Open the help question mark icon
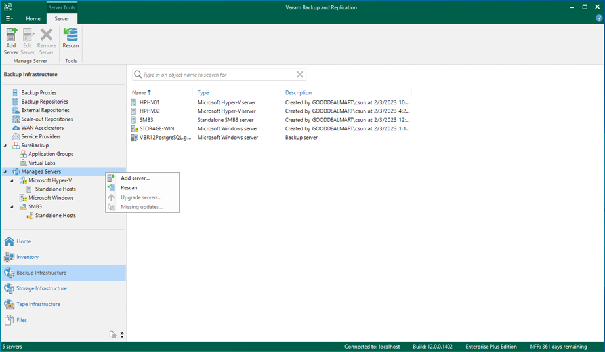605x352 pixels. [599, 18]
